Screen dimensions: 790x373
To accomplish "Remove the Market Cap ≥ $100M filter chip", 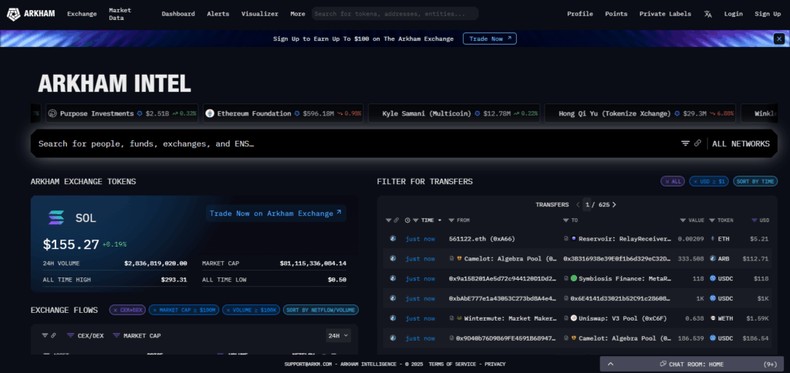I will pos(154,310).
